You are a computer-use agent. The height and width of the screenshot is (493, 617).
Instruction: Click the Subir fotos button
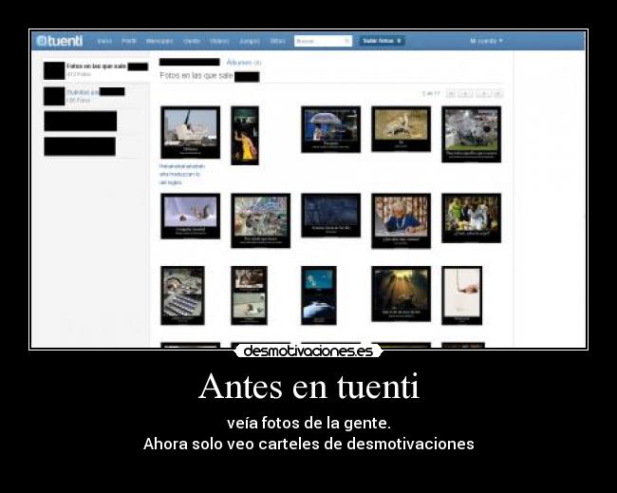tap(382, 41)
